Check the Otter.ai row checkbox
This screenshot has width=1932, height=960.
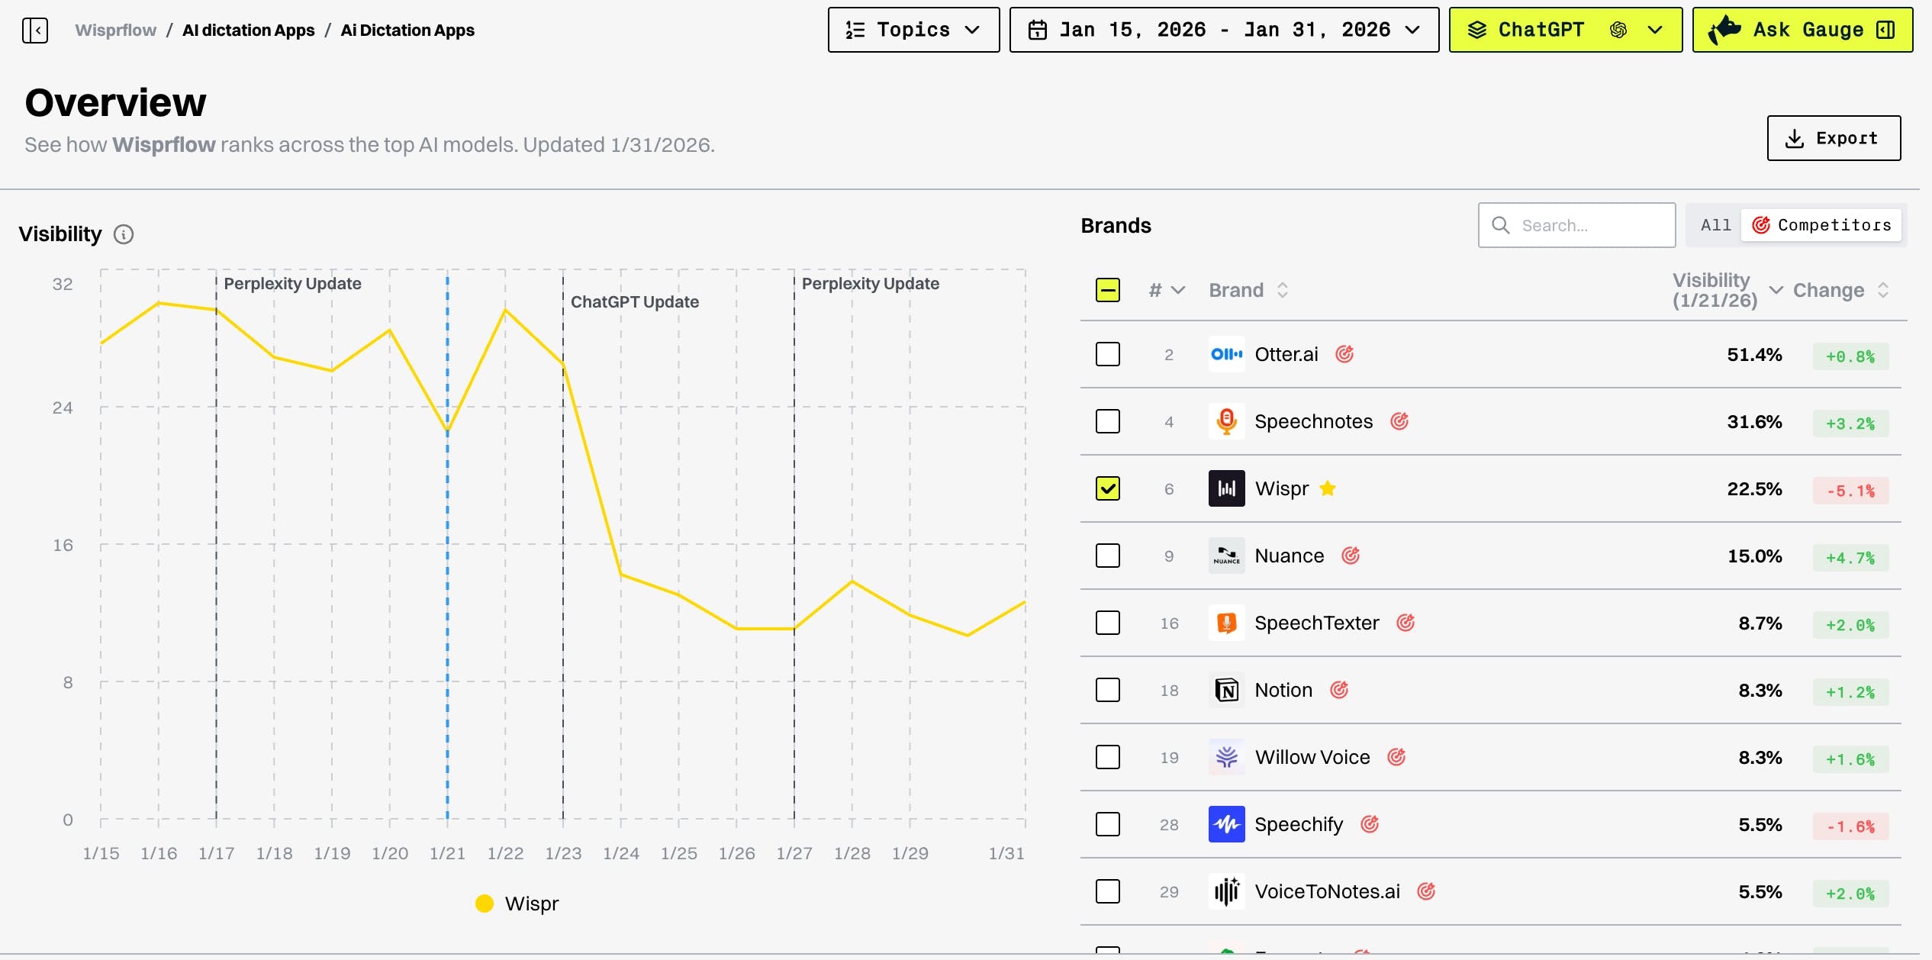pos(1107,354)
